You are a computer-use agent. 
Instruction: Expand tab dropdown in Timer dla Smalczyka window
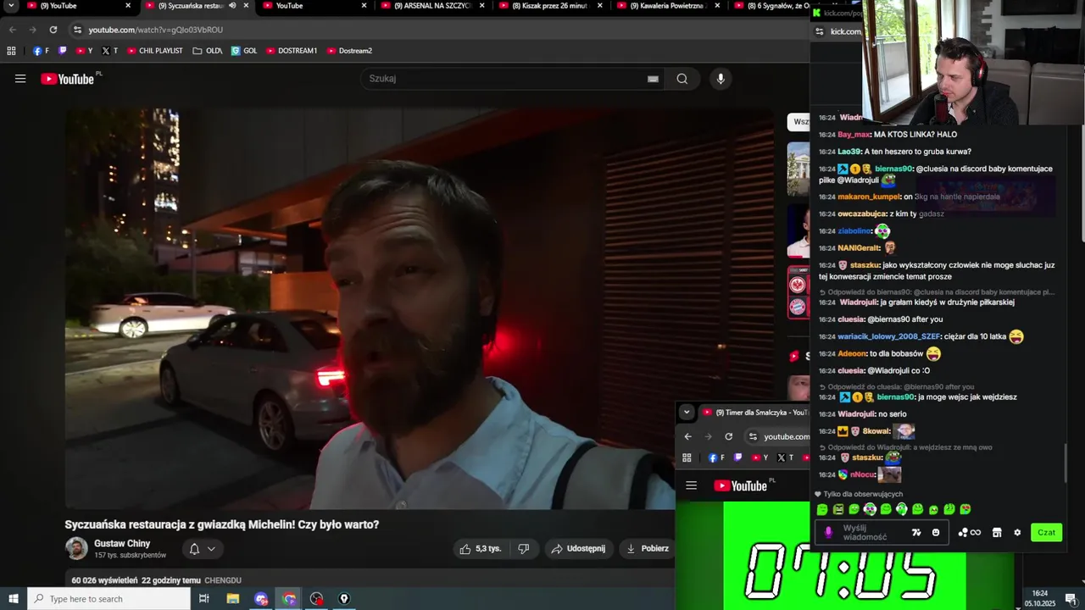pyautogui.click(x=687, y=413)
